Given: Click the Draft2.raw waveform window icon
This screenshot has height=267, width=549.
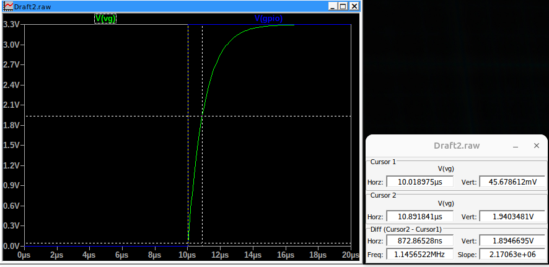Looking at the screenshot, I should click(x=8, y=6).
